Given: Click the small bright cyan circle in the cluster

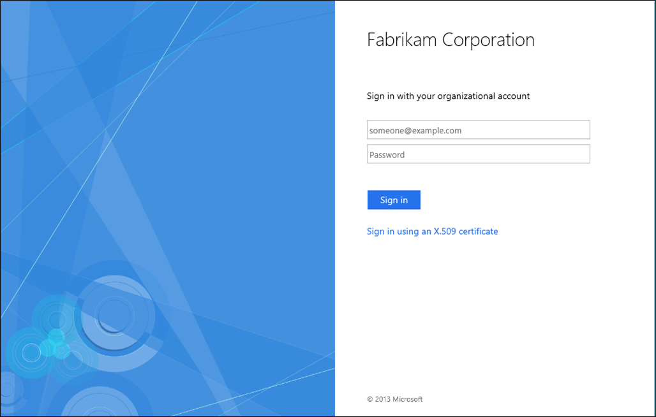Looking at the screenshot, I should pos(56,337).
